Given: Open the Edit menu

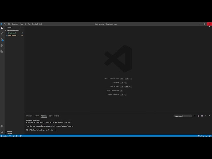Looking at the screenshot, I should tap(9, 24).
